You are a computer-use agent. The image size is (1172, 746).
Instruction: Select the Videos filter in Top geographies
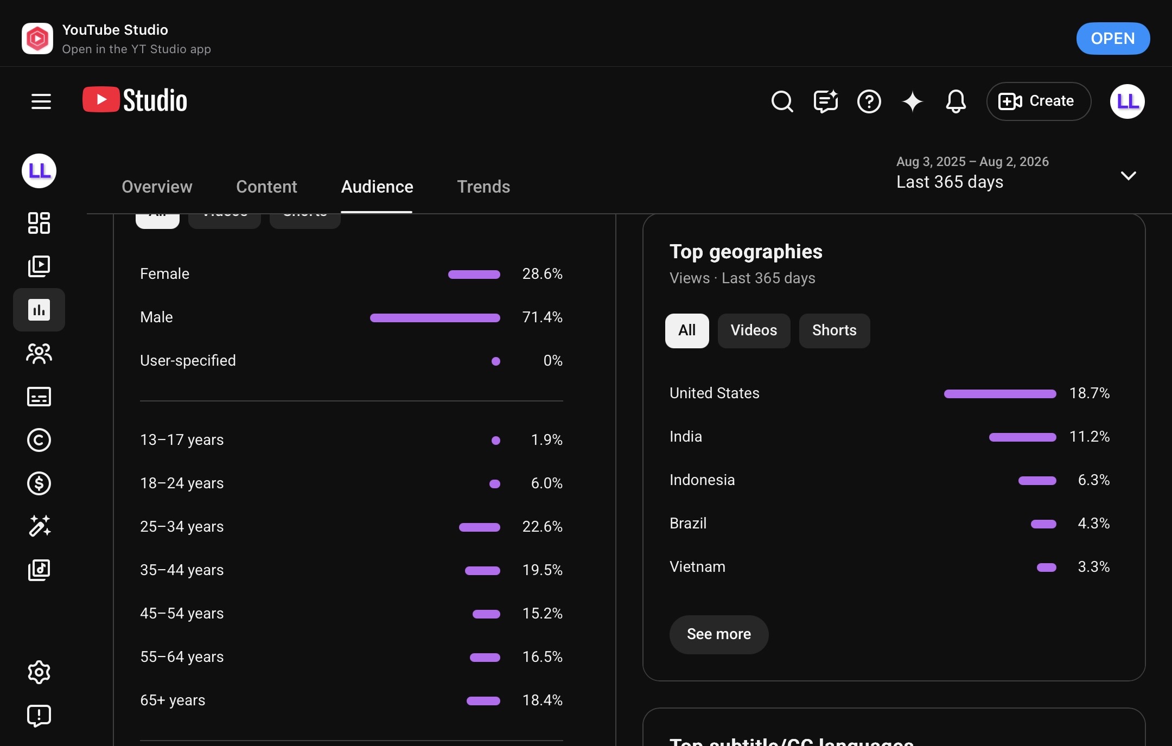pos(754,330)
